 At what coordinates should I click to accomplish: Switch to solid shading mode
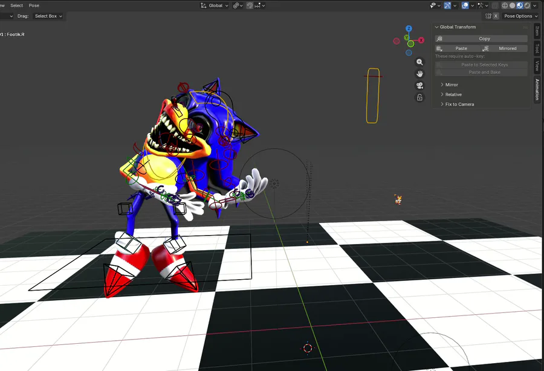click(x=512, y=5)
